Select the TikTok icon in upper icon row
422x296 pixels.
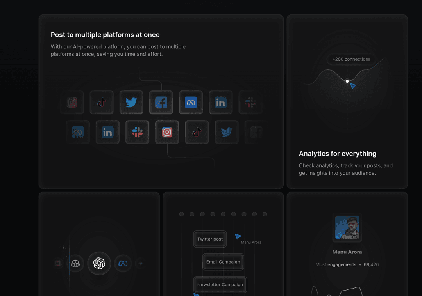[102, 102]
